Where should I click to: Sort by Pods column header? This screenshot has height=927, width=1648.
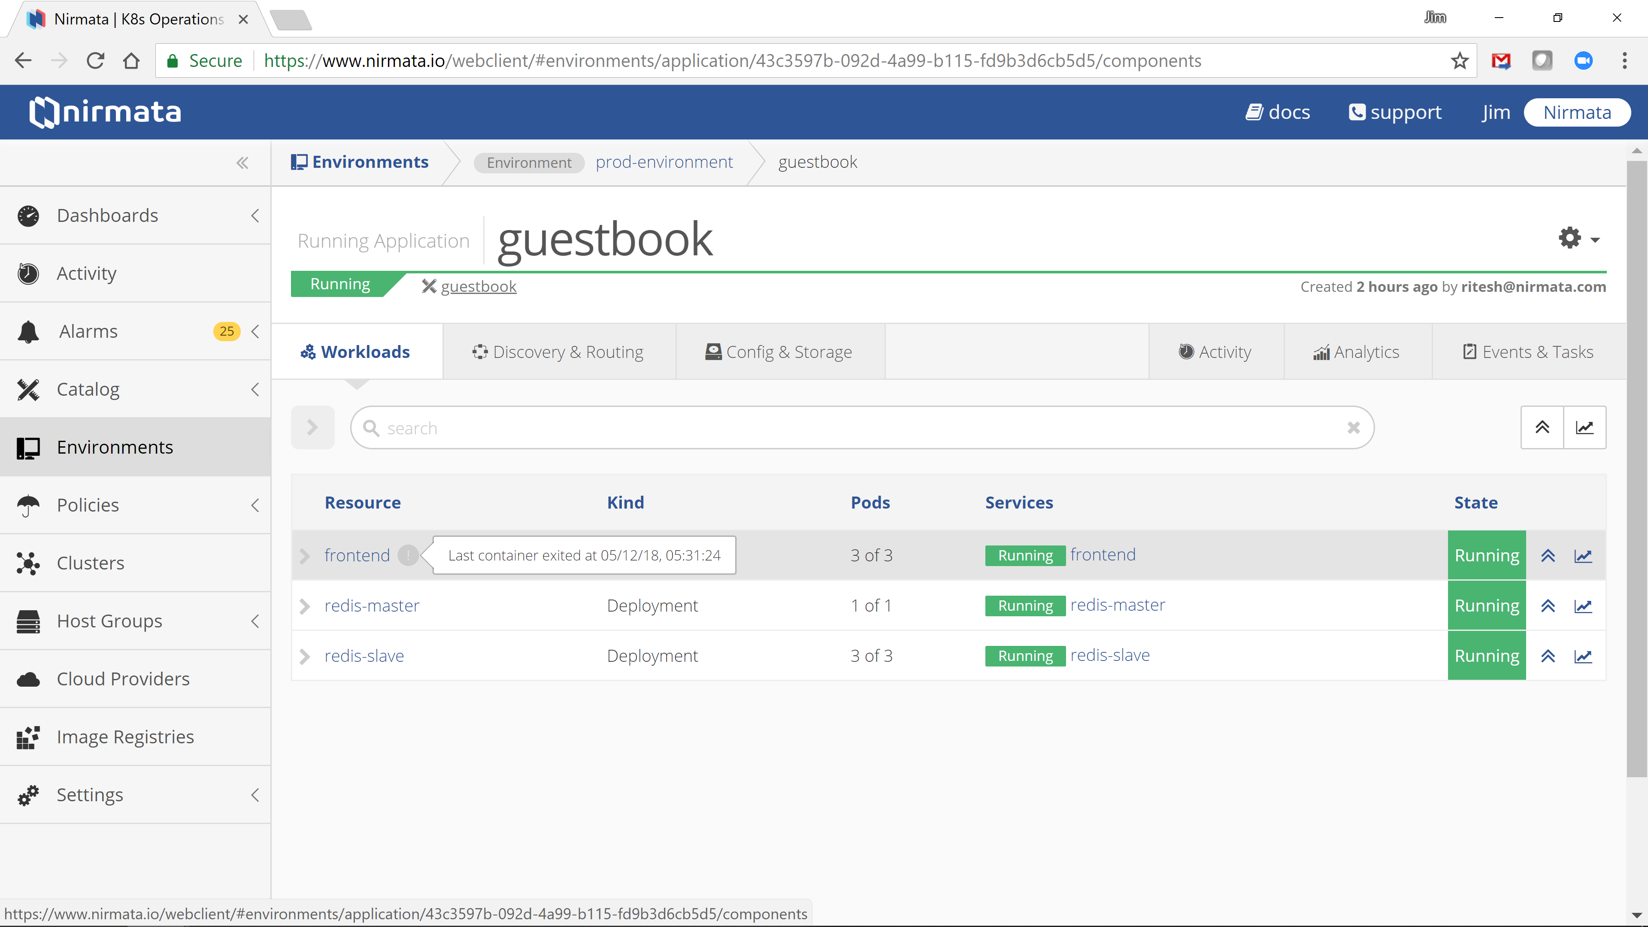870,502
